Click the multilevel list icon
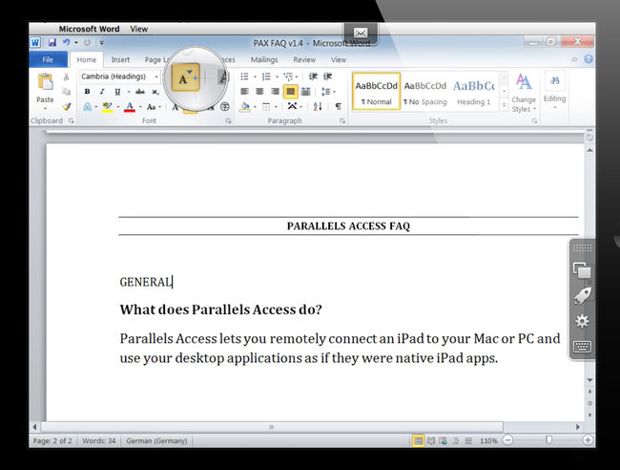 (x=288, y=76)
